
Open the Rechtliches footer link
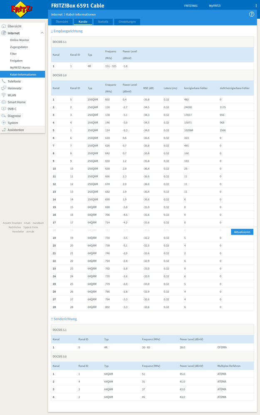tap(15, 227)
